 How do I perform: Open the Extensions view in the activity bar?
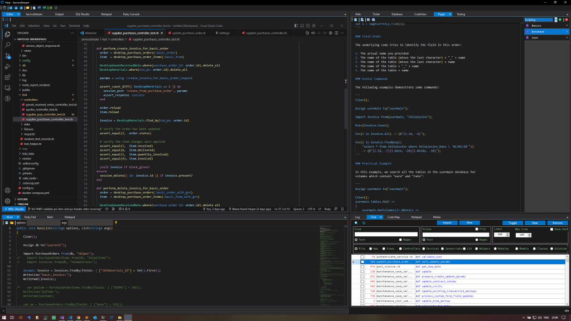click(x=8, y=77)
